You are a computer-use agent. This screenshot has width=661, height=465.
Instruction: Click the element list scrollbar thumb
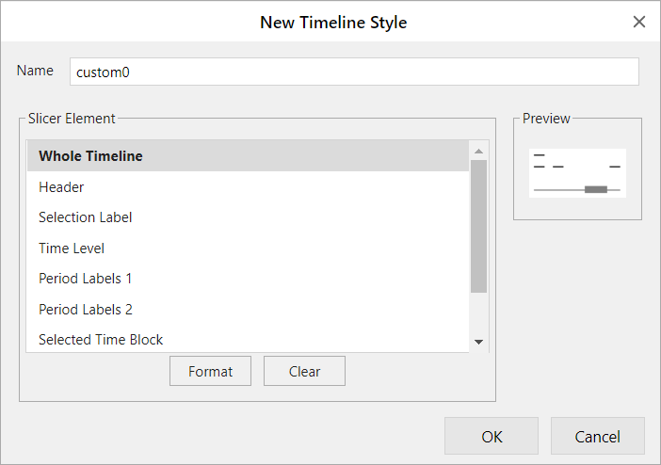478,226
